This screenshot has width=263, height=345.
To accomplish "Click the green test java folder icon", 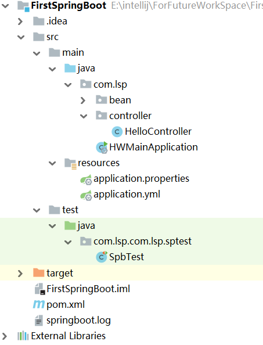I will click(x=70, y=225).
